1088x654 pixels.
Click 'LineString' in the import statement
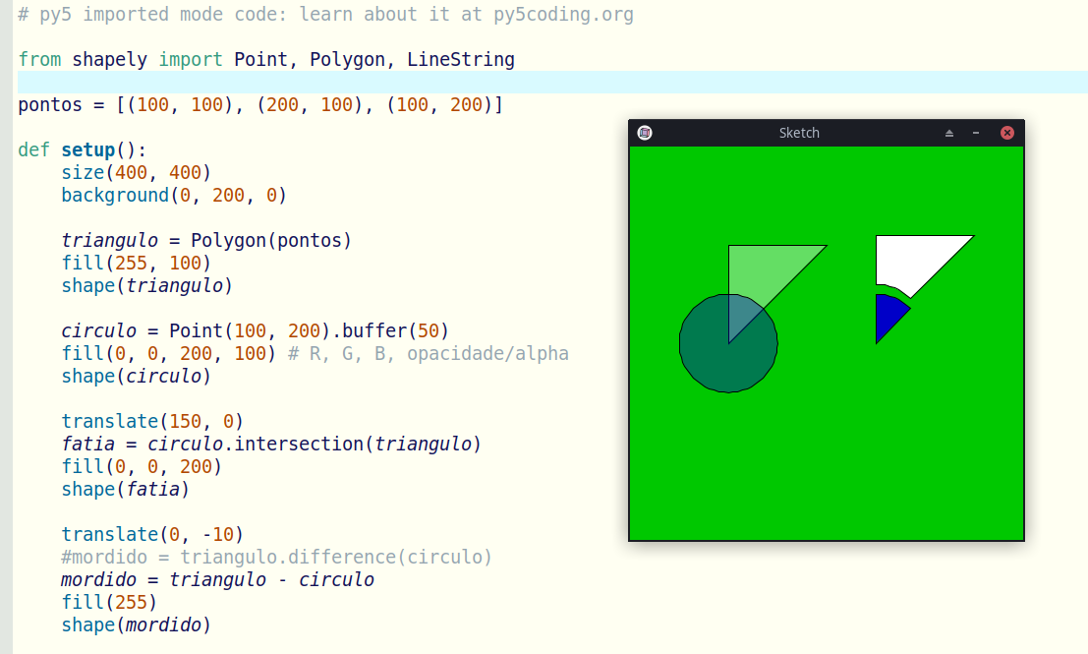coord(461,60)
